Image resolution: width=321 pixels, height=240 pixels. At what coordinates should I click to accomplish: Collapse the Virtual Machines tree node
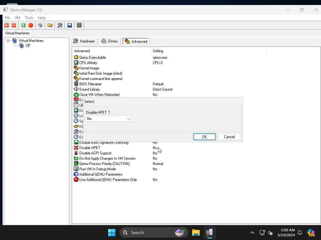8,41
